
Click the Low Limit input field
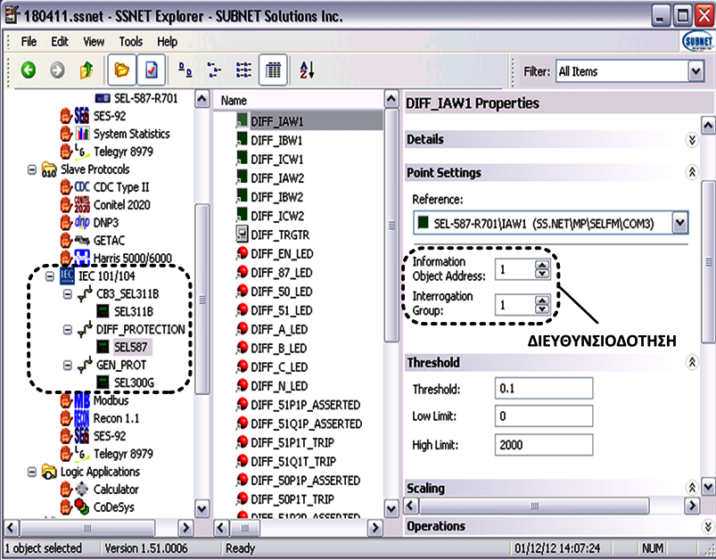tap(544, 416)
